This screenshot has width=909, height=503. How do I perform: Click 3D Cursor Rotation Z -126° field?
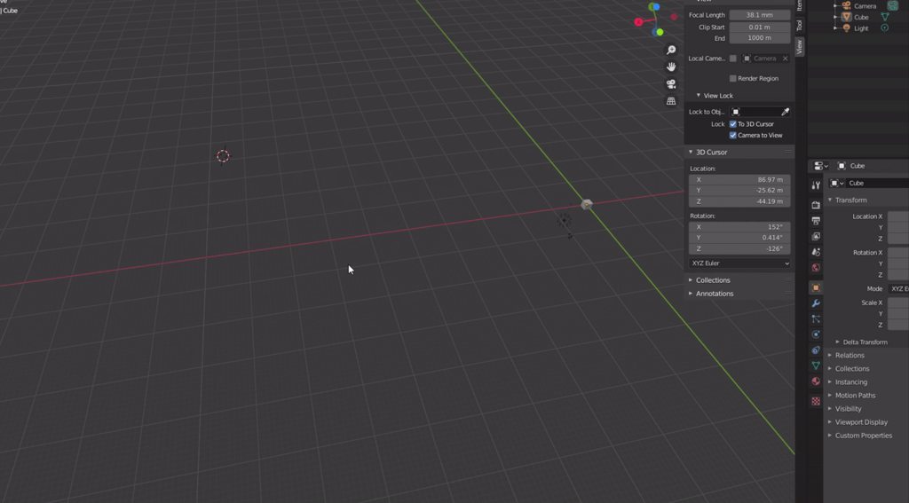pyautogui.click(x=739, y=248)
